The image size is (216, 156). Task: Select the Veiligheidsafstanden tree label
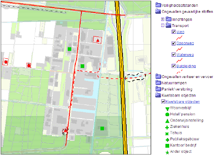(x=180, y=5)
